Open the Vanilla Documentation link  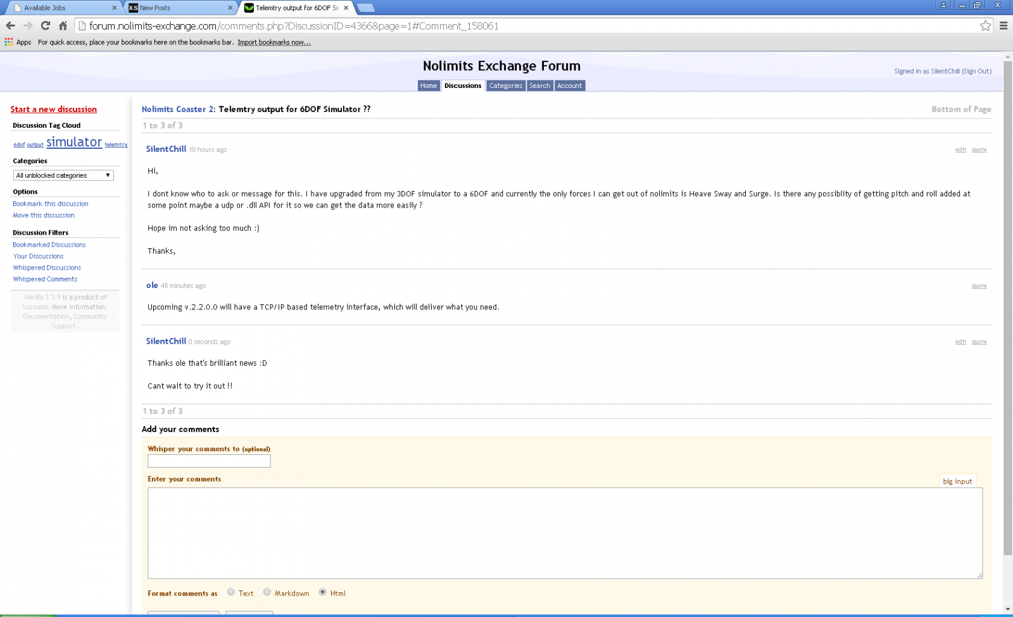(x=46, y=316)
